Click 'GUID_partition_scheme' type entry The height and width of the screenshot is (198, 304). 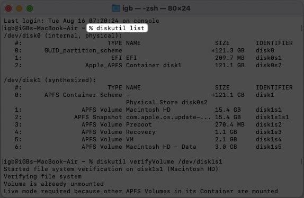coord(83,51)
